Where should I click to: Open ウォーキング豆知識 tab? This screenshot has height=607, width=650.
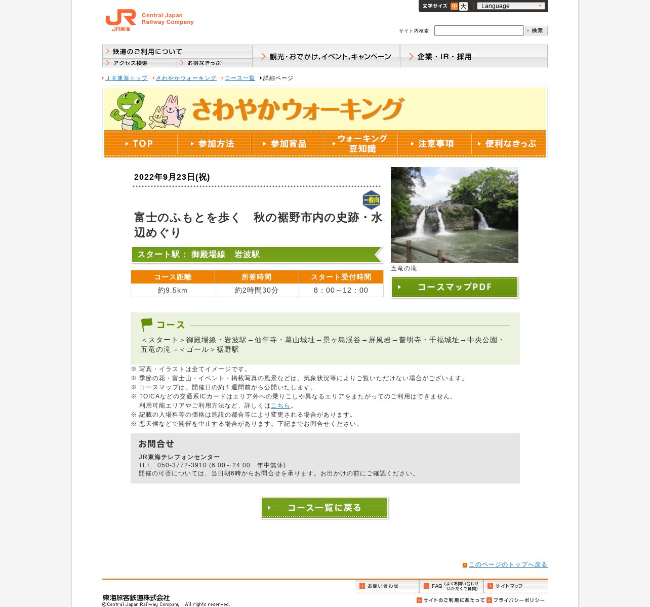(x=361, y=144)
